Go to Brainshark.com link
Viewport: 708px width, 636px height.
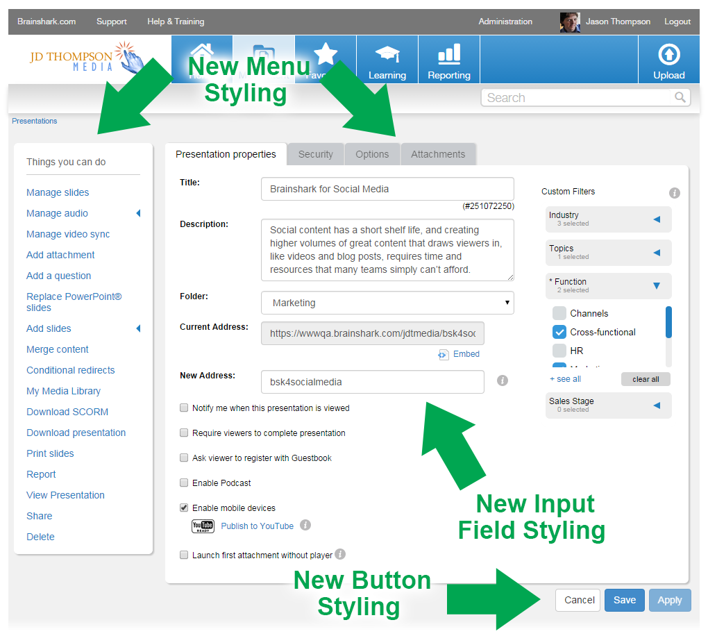click(47, 22)
